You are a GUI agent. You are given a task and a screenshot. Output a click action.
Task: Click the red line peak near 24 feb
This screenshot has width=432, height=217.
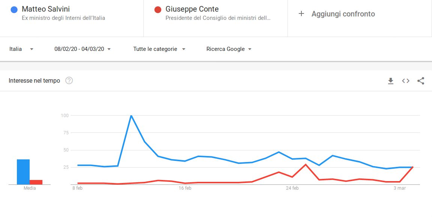tap(306, 165)
